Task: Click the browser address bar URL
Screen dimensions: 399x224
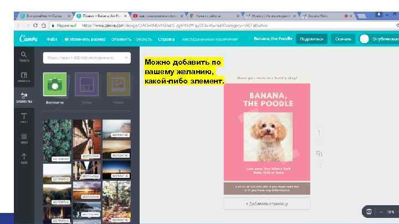Action: click(x=175, y=25)
